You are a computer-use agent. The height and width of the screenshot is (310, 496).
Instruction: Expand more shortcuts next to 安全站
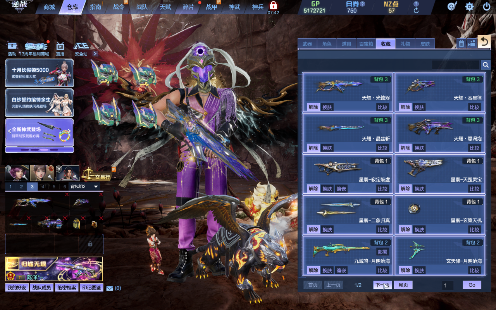(95, 54)
